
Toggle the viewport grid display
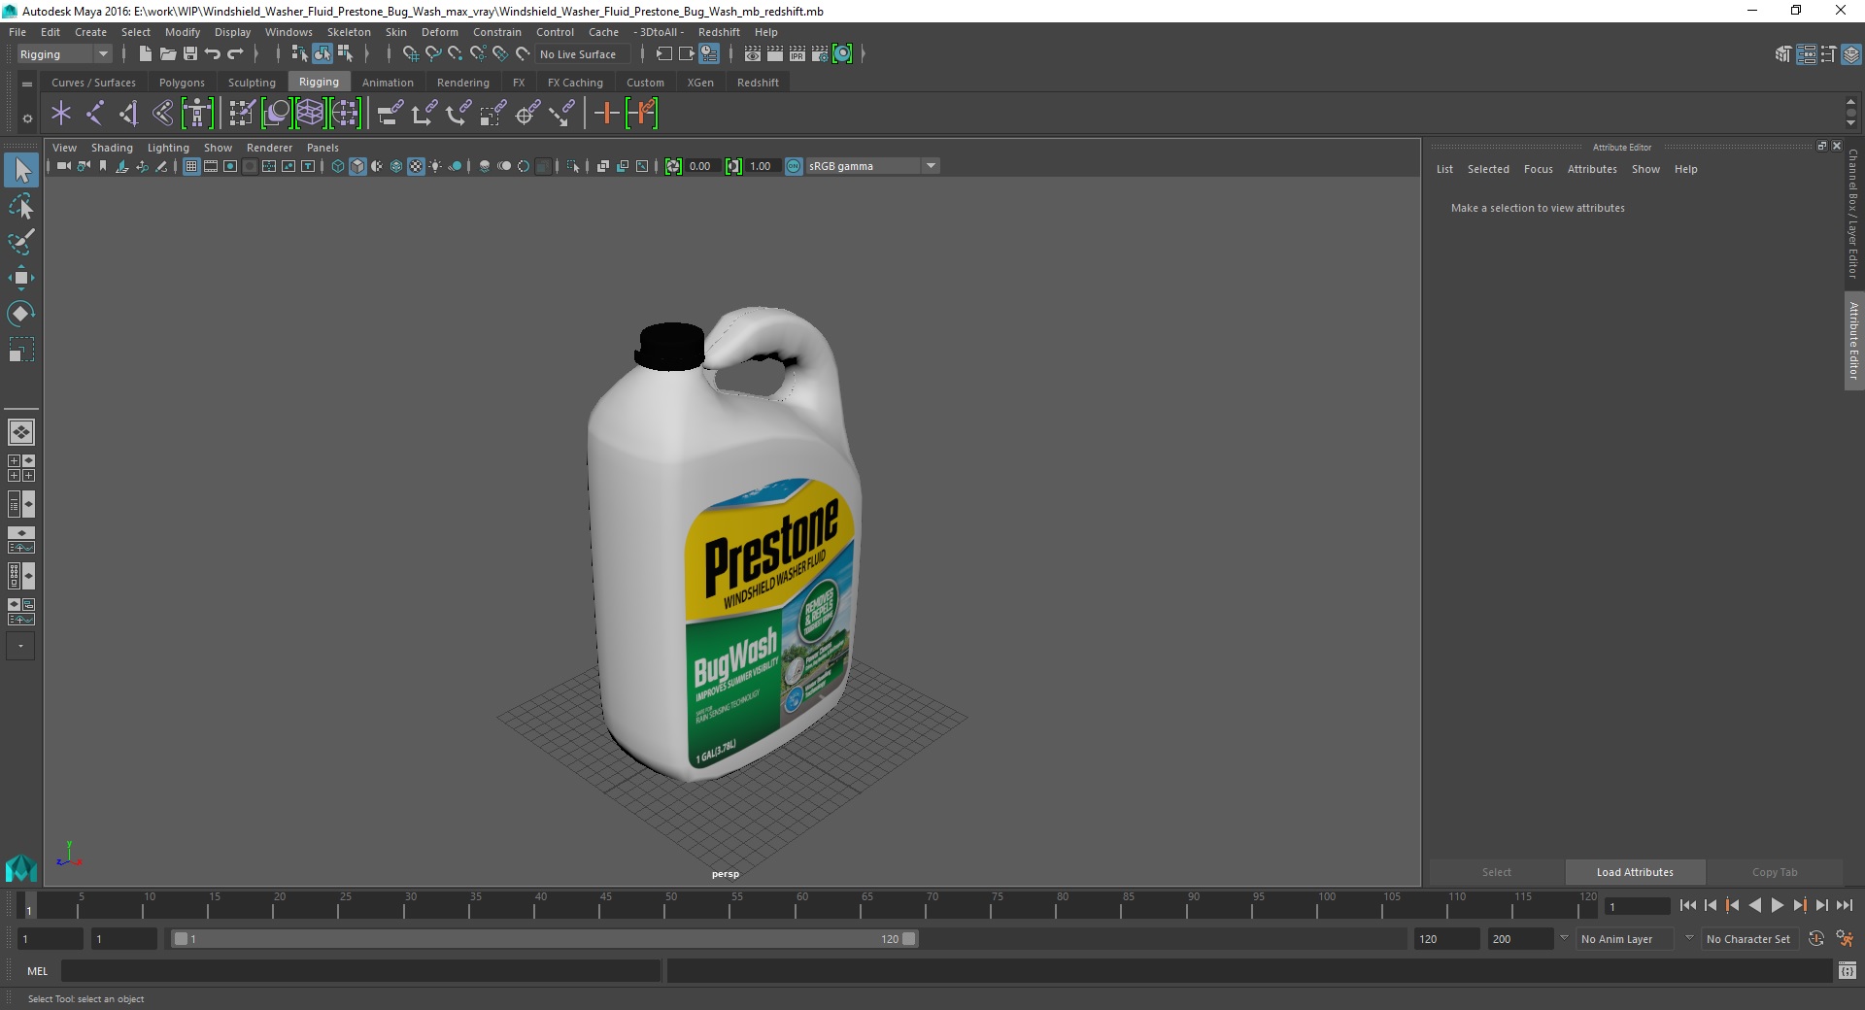click(191, 166)
